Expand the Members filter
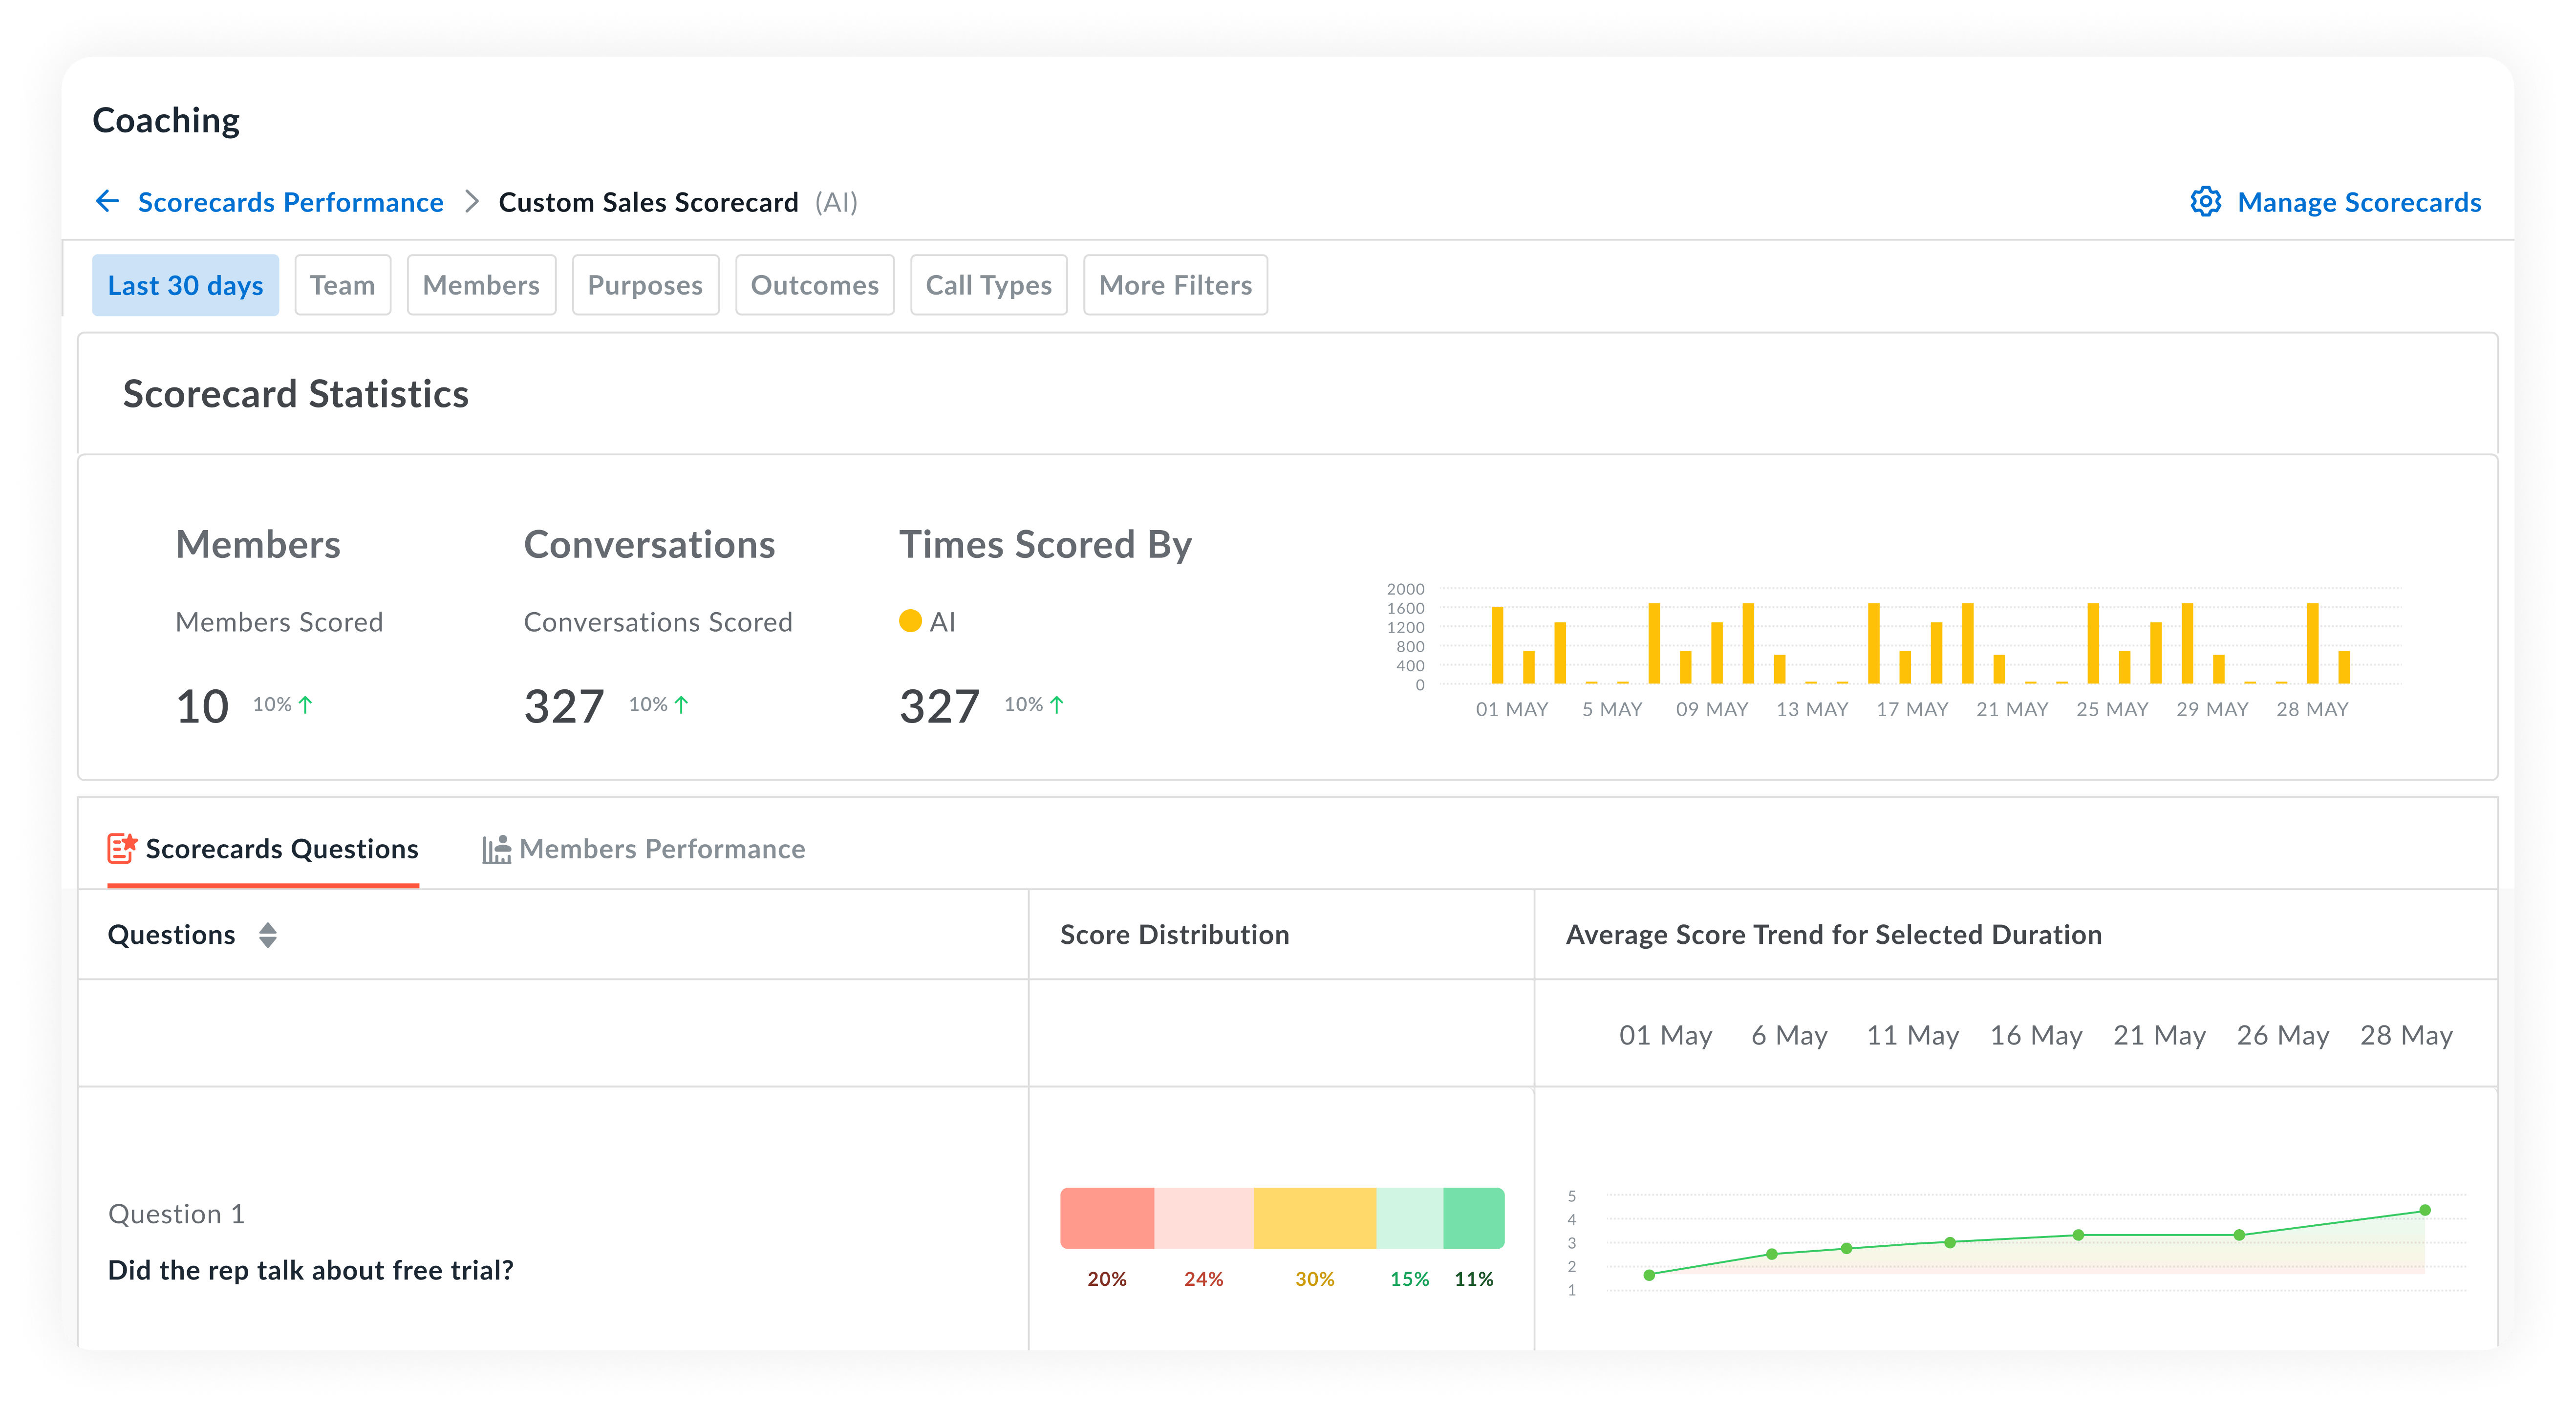Screen dimensions: 2576x1407 (x=481, y=285)
